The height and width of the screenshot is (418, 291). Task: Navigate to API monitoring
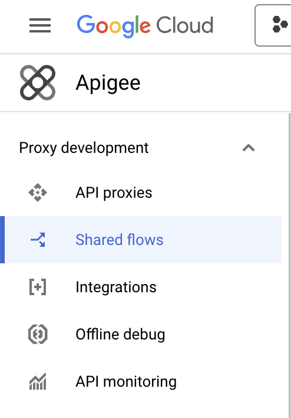coord(126,381)
